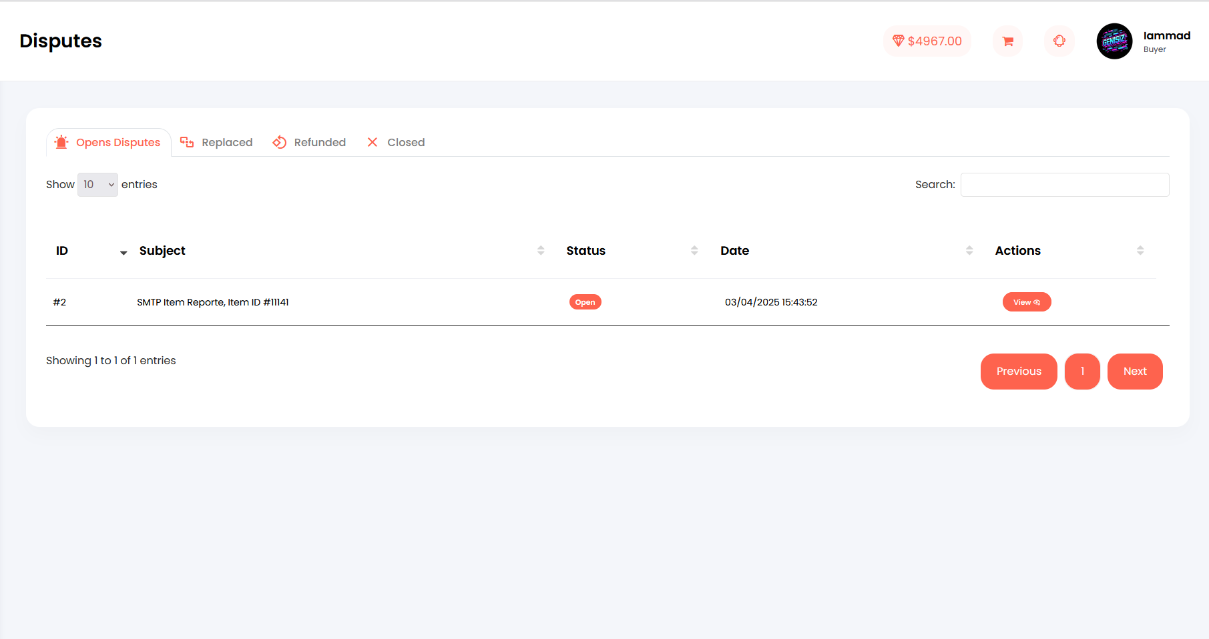Screen dimensions: 1209x639
Task: Expand the Show entries dropdown
Action: pyautogui.click(x=97, y=185)
